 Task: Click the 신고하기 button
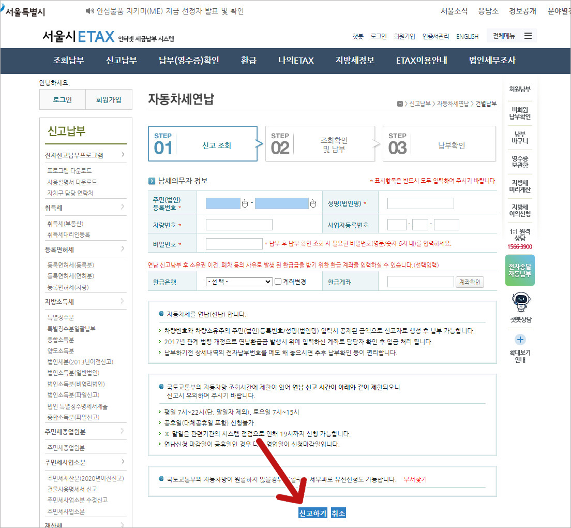pyautogui.click(x=312, y=513)
